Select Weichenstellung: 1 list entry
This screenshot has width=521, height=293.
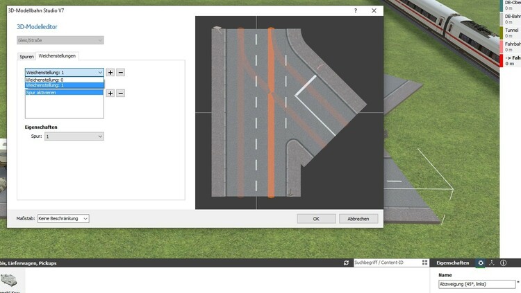(x=65, y=85)
